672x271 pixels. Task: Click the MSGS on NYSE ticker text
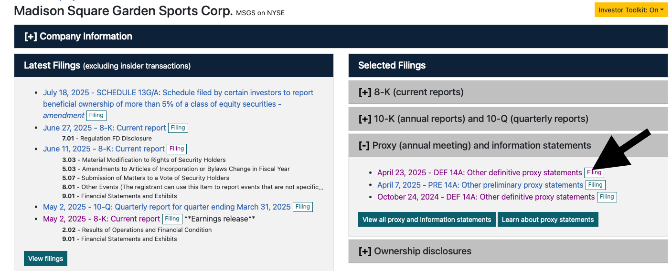pyautogui.click(x=260, y=13)
